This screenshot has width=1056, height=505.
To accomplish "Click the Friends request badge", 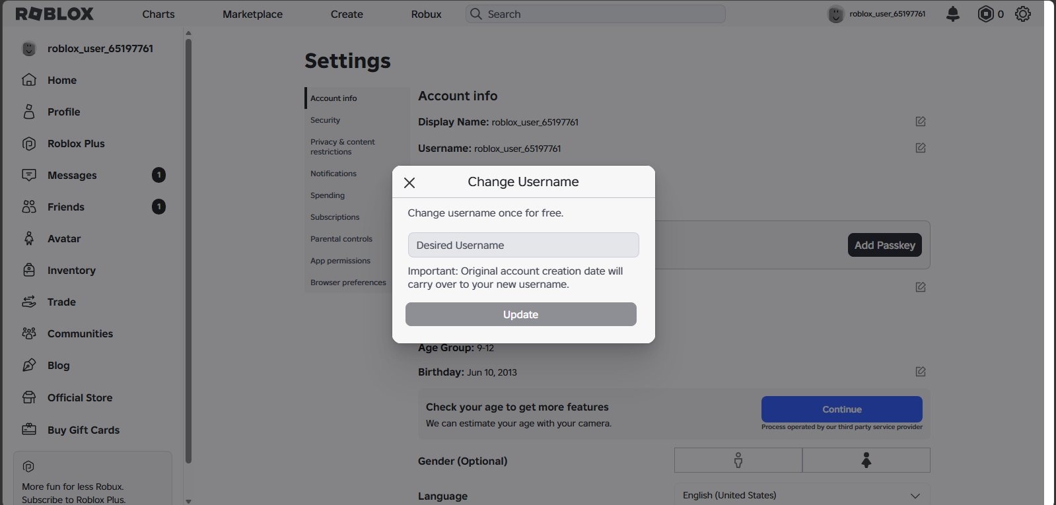I will click(158, 207).
